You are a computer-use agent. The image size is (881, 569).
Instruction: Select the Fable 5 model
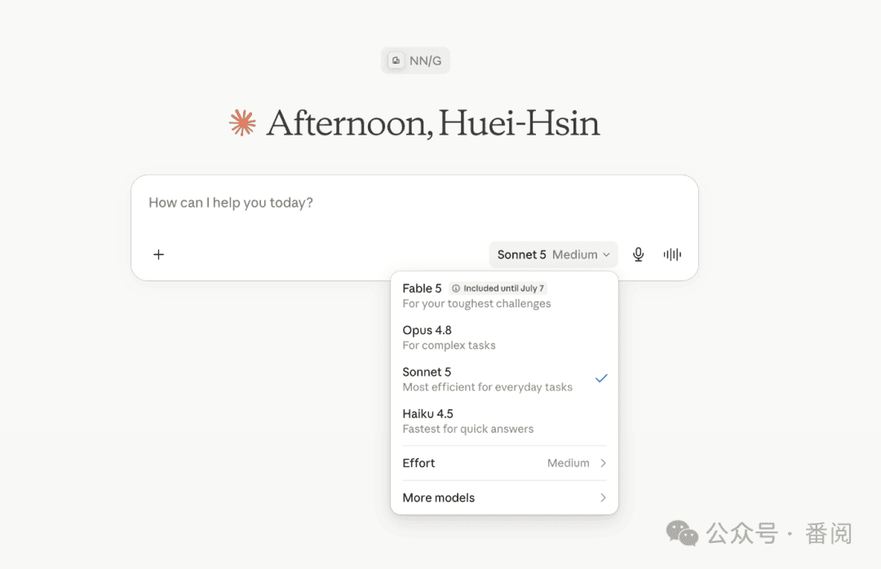pyautogui.click(x=504, y=295)
